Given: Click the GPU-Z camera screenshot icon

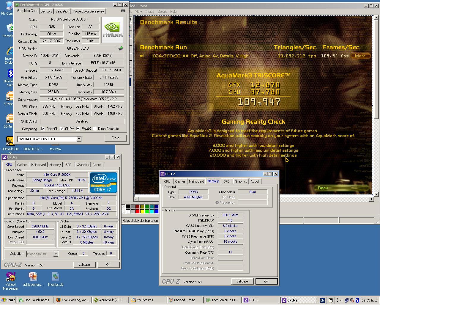Looking at the screenshot, I should tap(123, 11).
